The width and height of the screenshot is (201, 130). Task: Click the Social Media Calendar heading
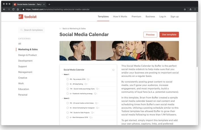[x=84, y=35]
